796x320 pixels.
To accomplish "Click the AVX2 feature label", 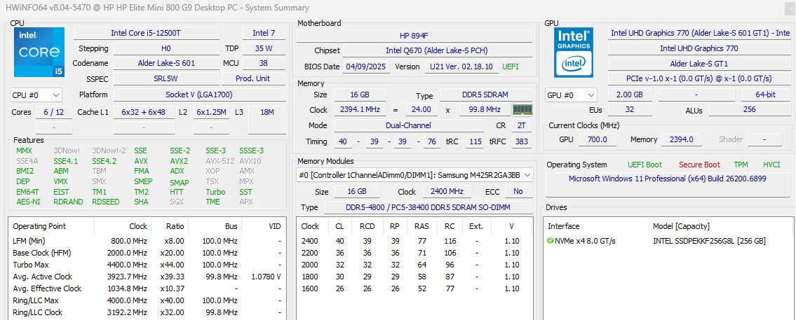I will [179, 161].
